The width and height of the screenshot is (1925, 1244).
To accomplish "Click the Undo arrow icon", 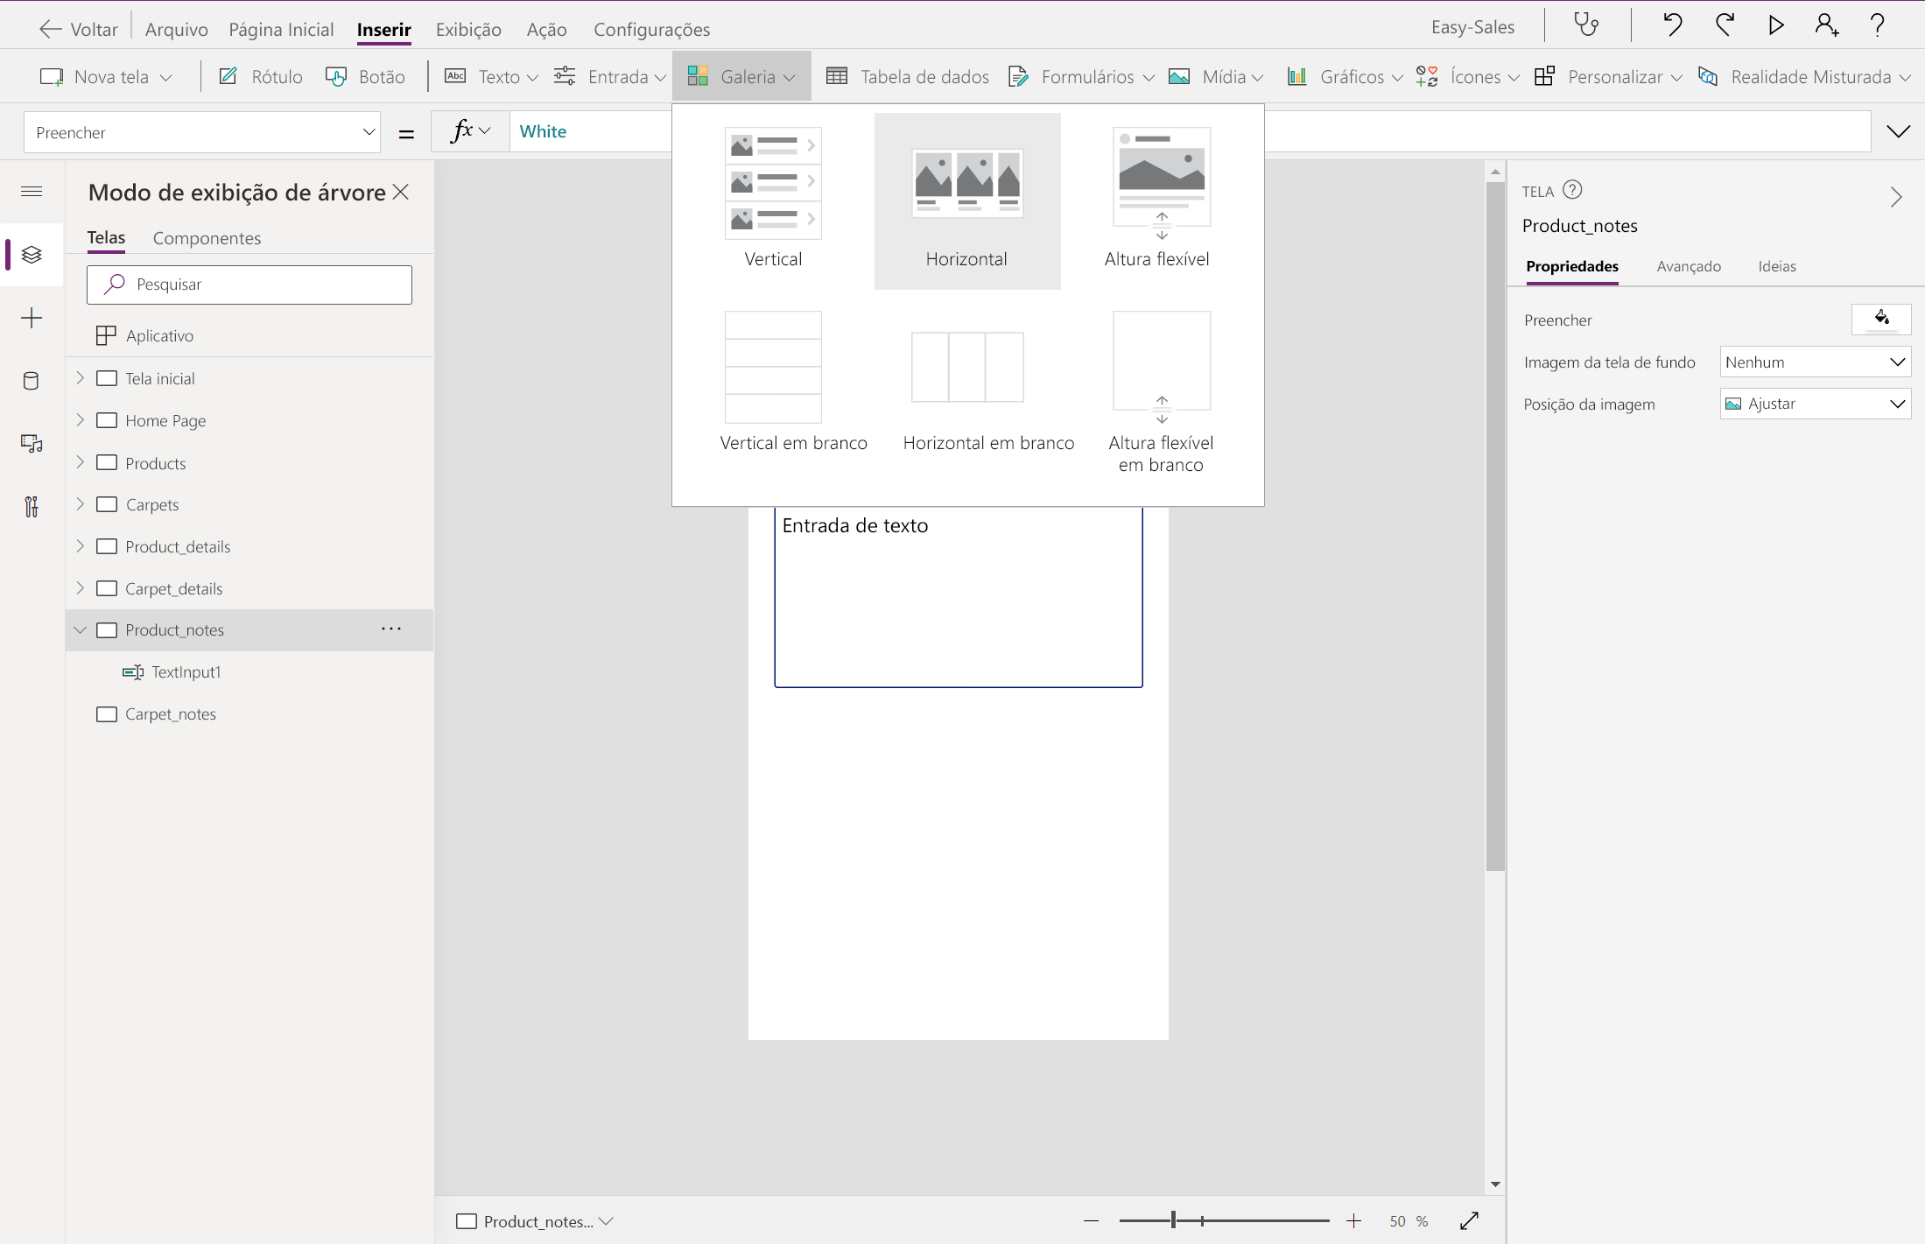I will 1673,25.
